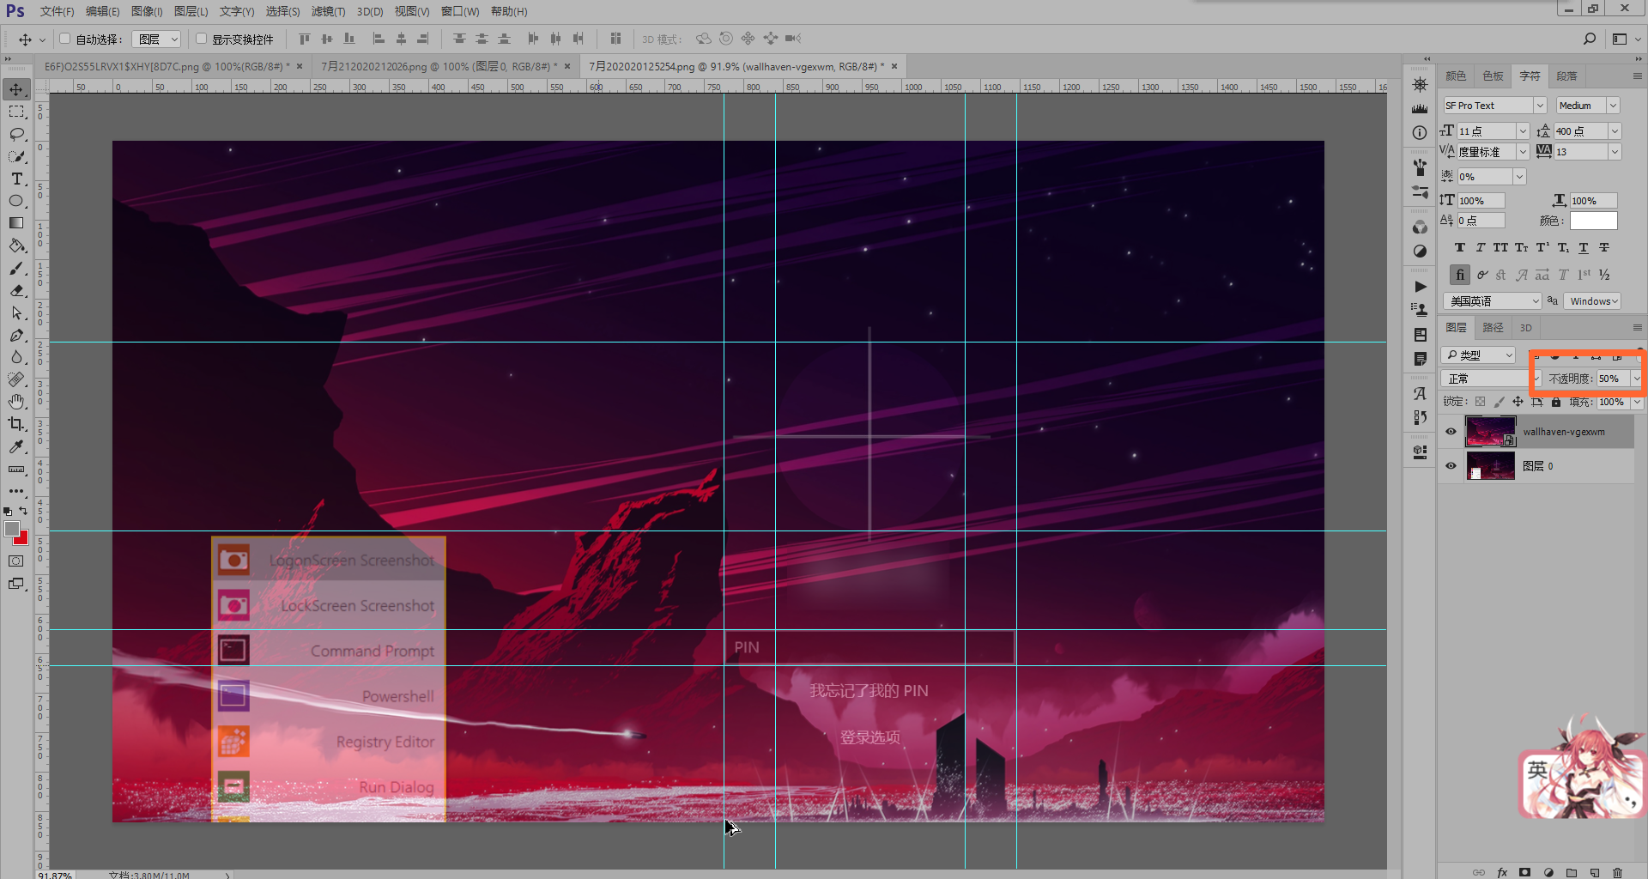Hide the 图层 0 layer
1648x879 pixels.
(x=1451, y=465)
